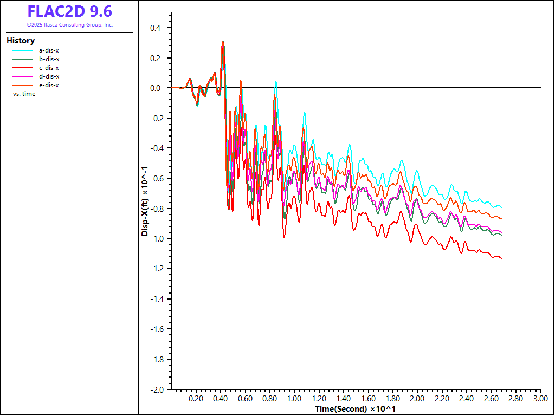Click the orange line swatch beside e-dis-x
Image resolution: width=555 pixels, height=416 pixels.
point(22,85)
